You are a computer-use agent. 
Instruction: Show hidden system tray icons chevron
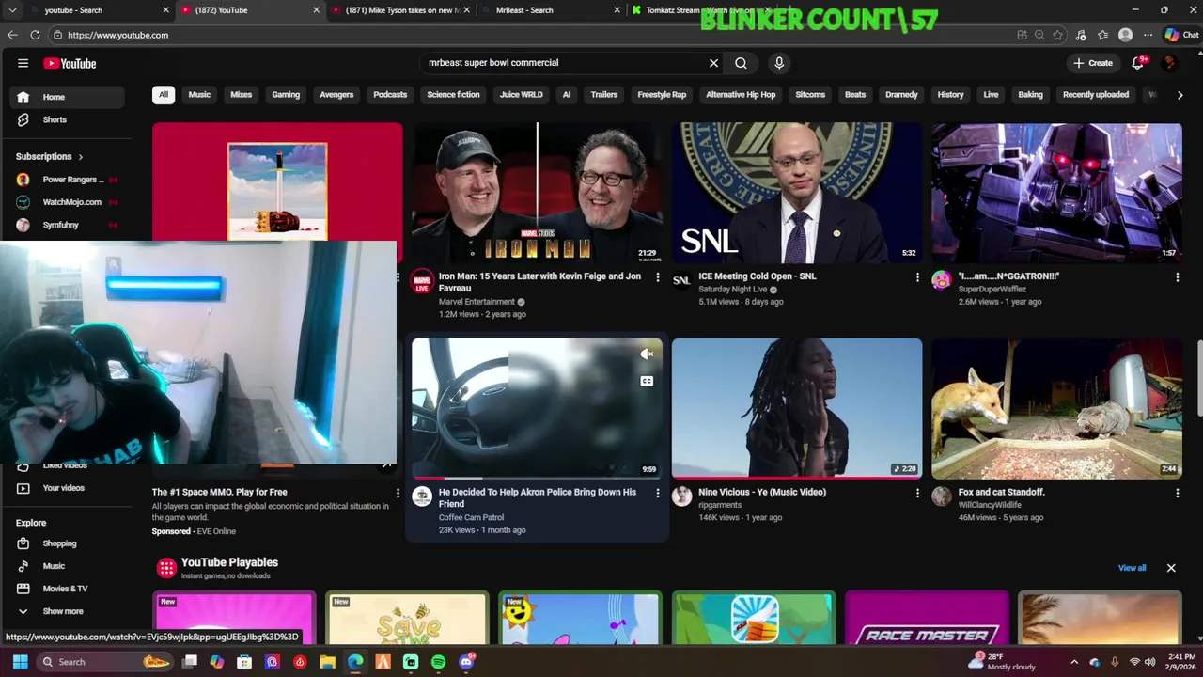[x=1074, y=662]
